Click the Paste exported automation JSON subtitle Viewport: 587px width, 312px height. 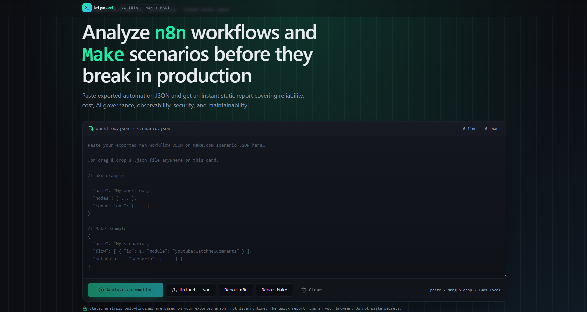193,100
